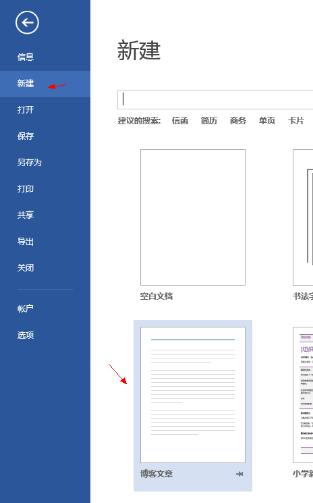Screen dimensions: 313x503
Task: Click the back arrow circle icon
Action: click(27, 22)
